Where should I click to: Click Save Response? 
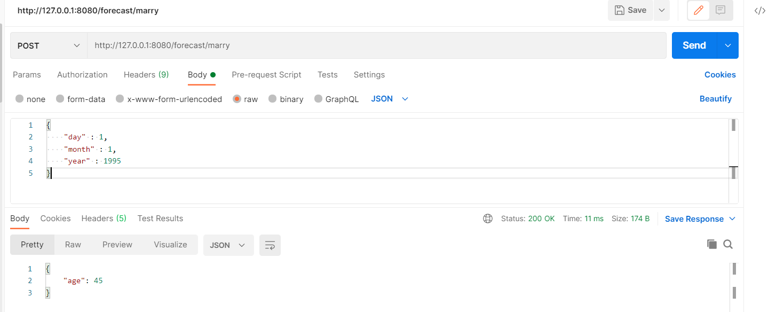coord(694,219)
